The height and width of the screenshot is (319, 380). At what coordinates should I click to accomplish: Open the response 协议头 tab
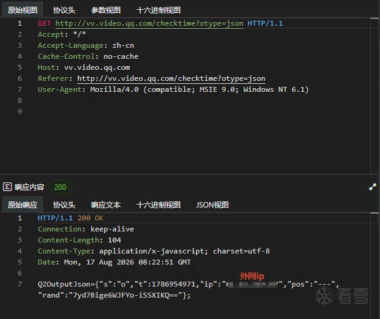pyautogui.click(x=64, y=205)
